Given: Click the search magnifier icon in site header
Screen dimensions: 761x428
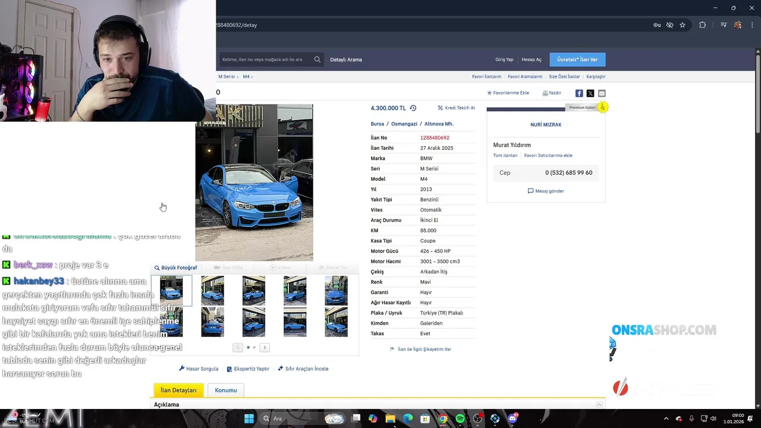Looking at the screenshot, I should click(x=317, y=59).
